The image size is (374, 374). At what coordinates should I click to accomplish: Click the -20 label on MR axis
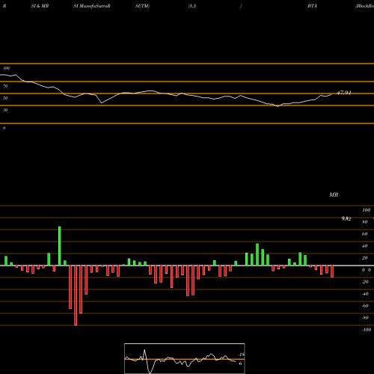[365, 282]
